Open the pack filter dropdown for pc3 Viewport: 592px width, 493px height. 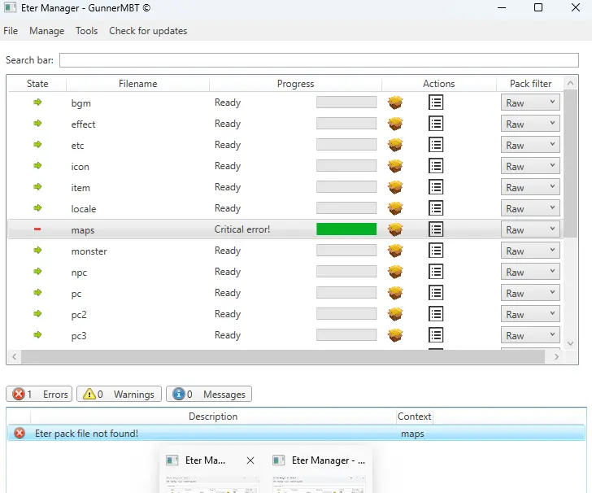click(x=530, y=335)
